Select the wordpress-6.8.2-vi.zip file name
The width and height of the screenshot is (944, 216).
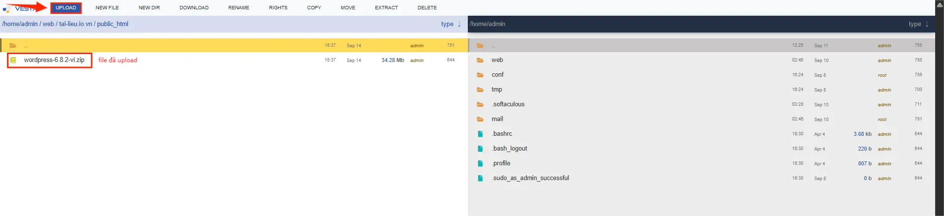pyautogui.click(x=54, y=60)
